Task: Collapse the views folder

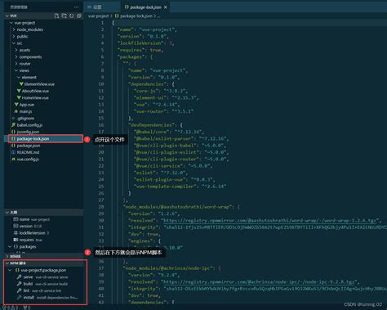Action: point(16,70)
